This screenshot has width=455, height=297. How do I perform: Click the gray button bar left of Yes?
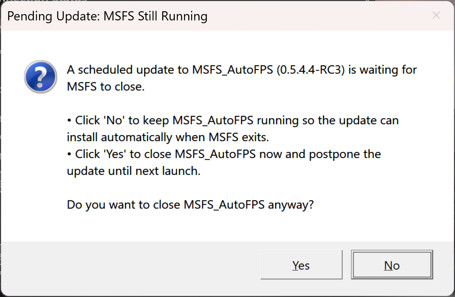[130, 265]
